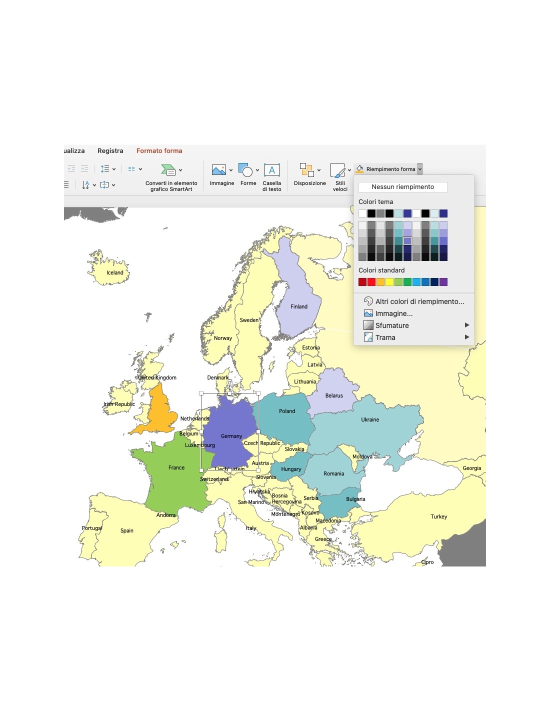Switch to the Formato forma tab
The height and width of the screenshot is (711, 550).
coord(159,150)
